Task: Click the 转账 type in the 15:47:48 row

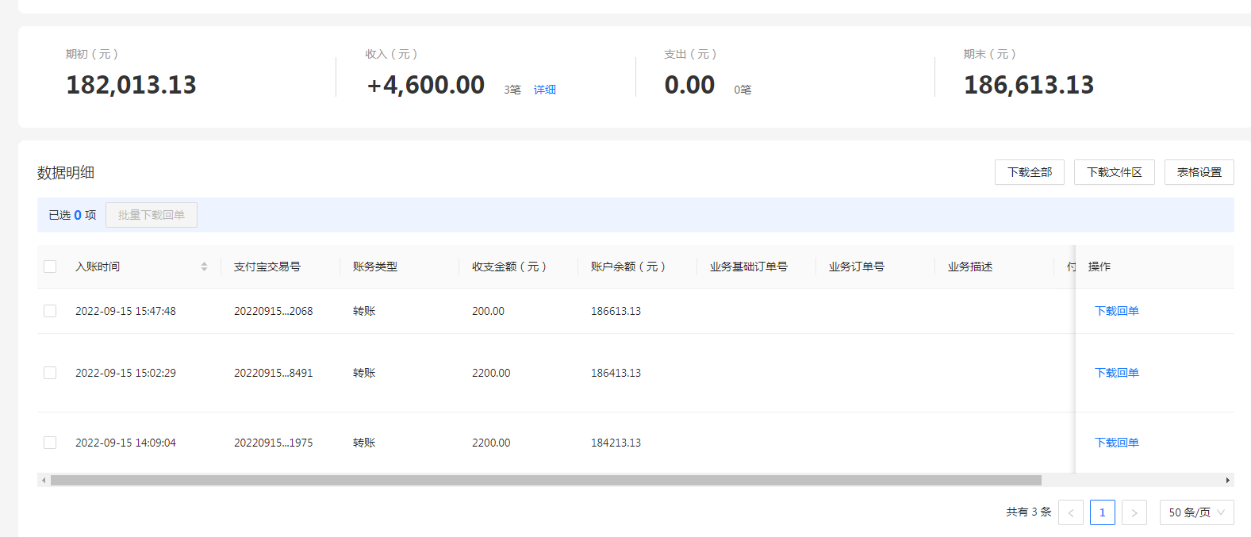Action: click(364, 311)
